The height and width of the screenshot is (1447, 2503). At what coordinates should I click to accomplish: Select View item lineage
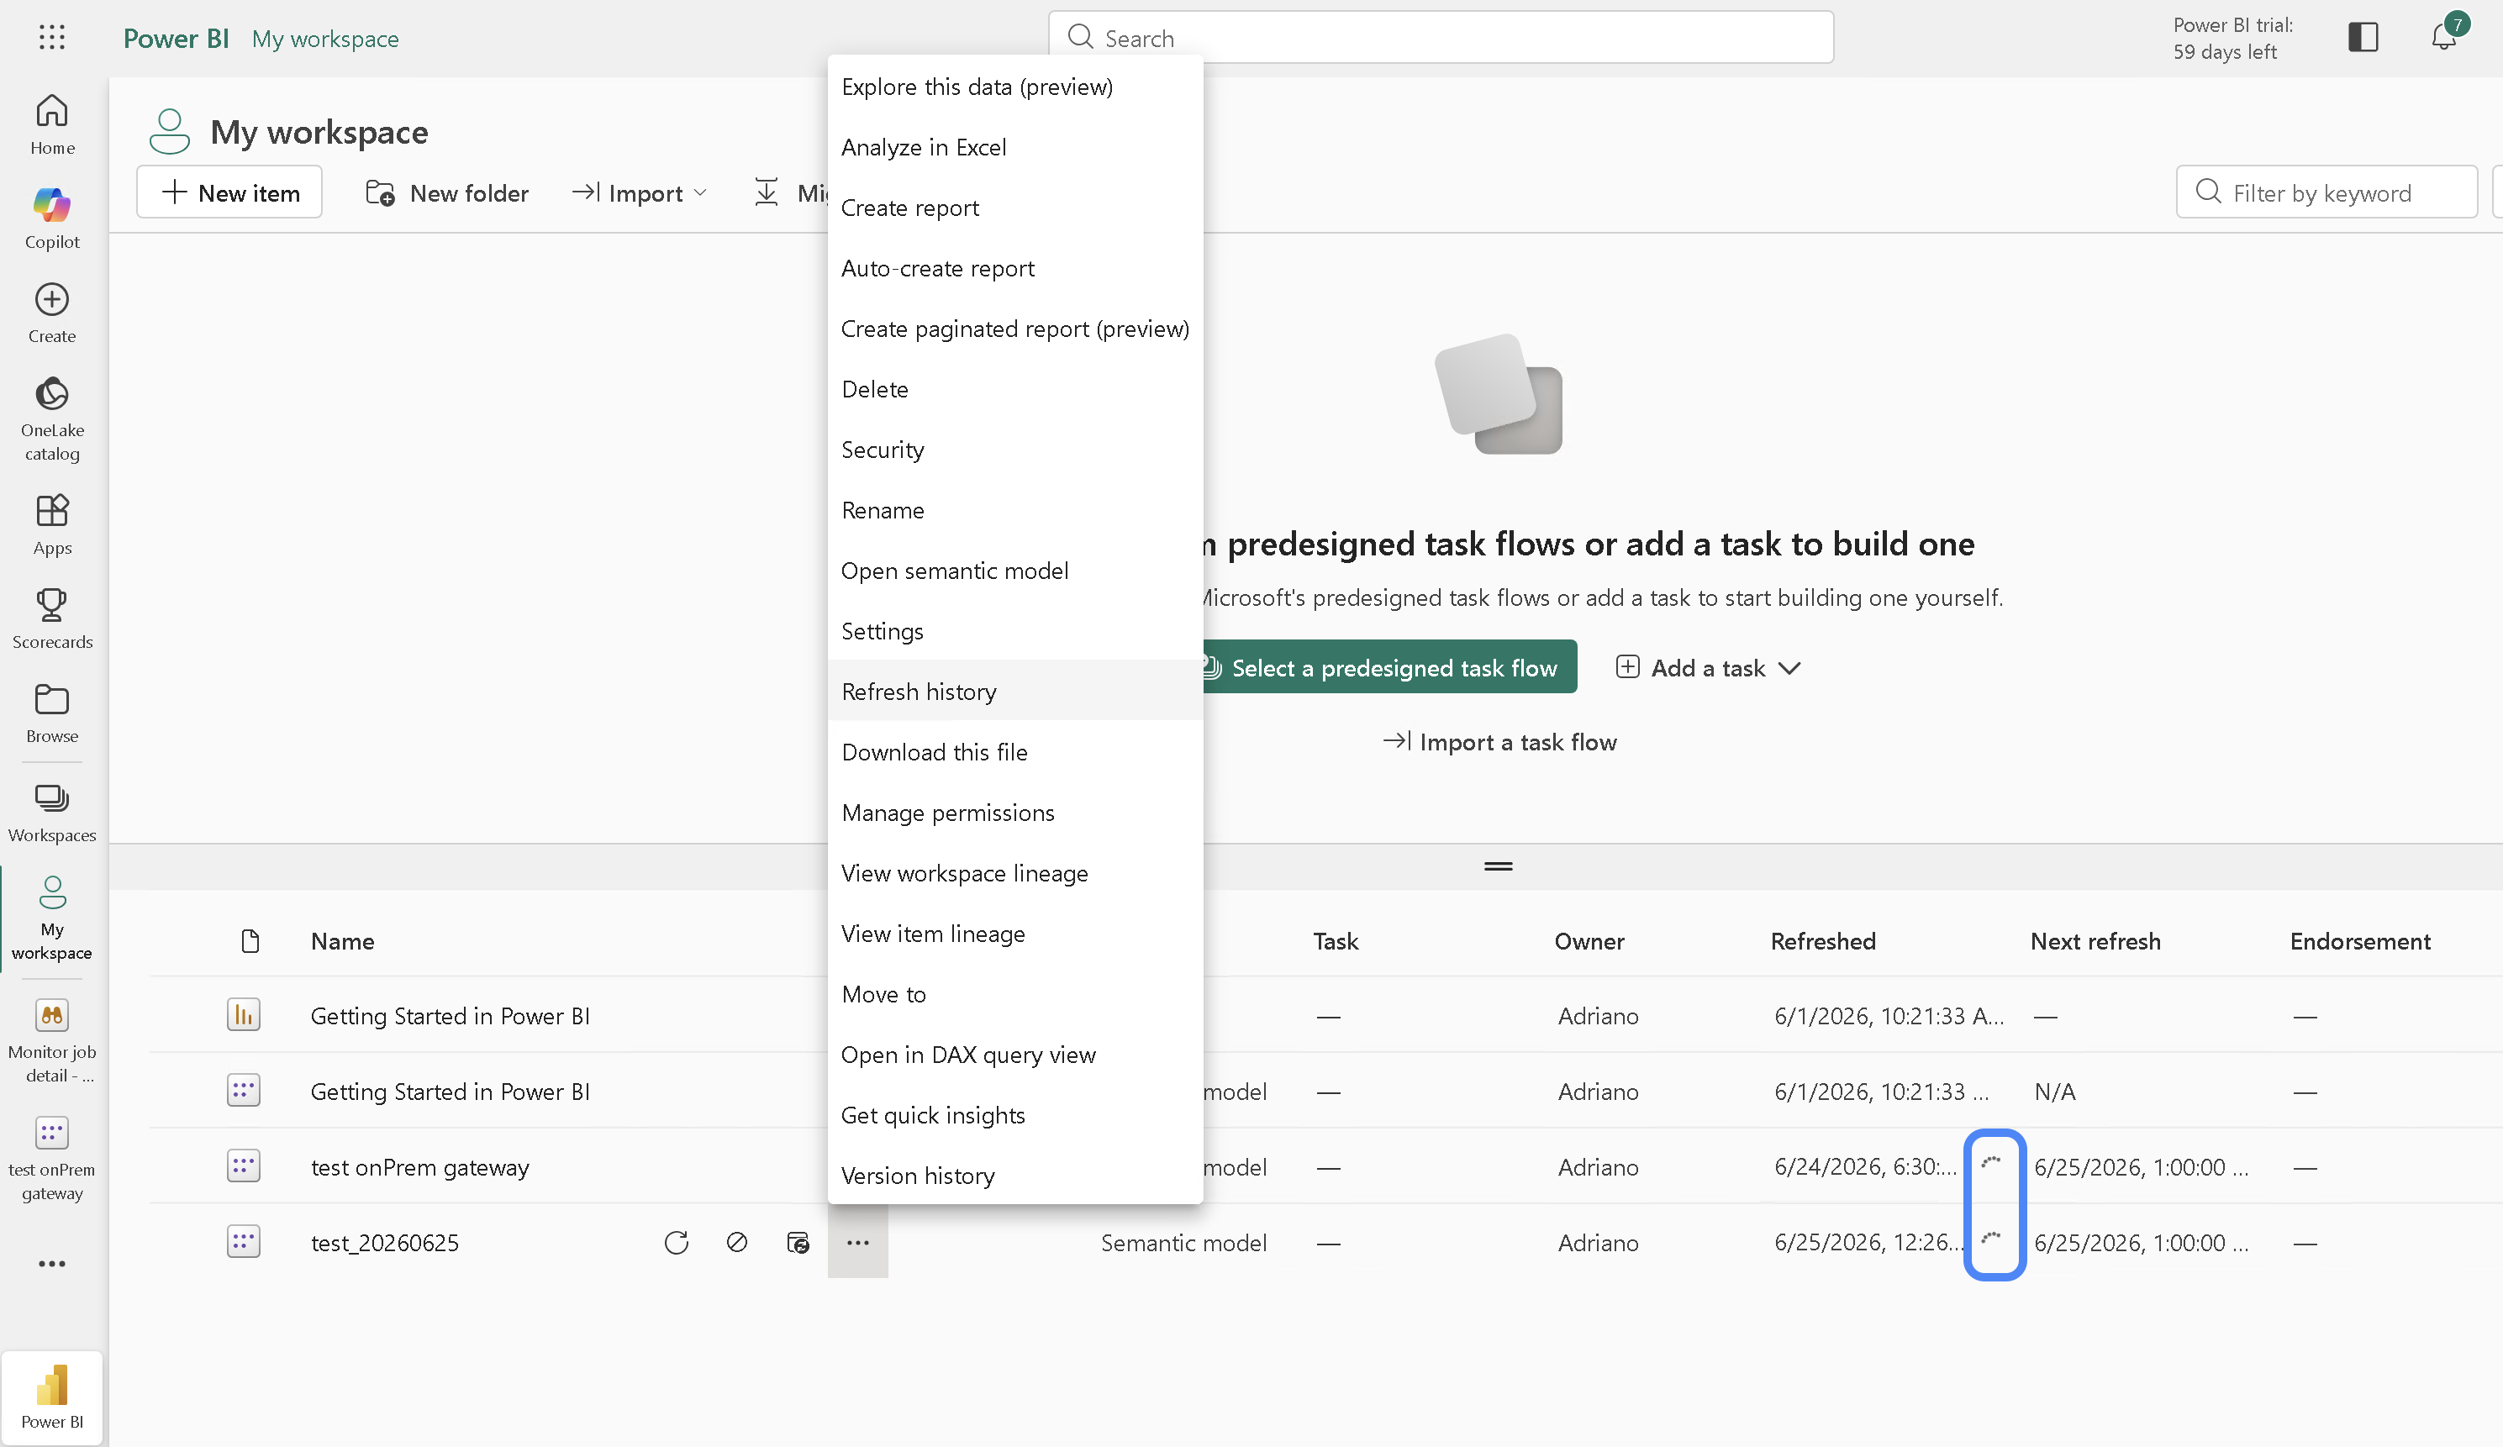1015,934
